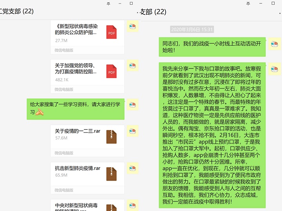
Task: Open the 27.7M PDF file icon
Action: coord(112,32)
